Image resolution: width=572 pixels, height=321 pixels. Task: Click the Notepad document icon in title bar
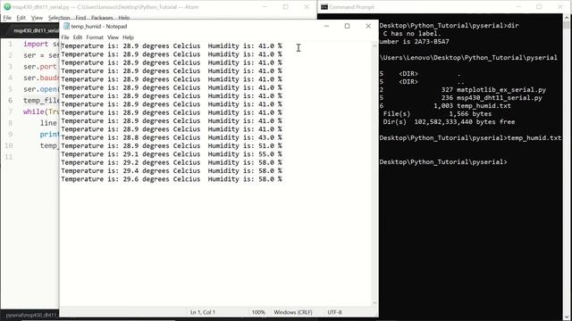pyautogui.click(x=66, y=26)
